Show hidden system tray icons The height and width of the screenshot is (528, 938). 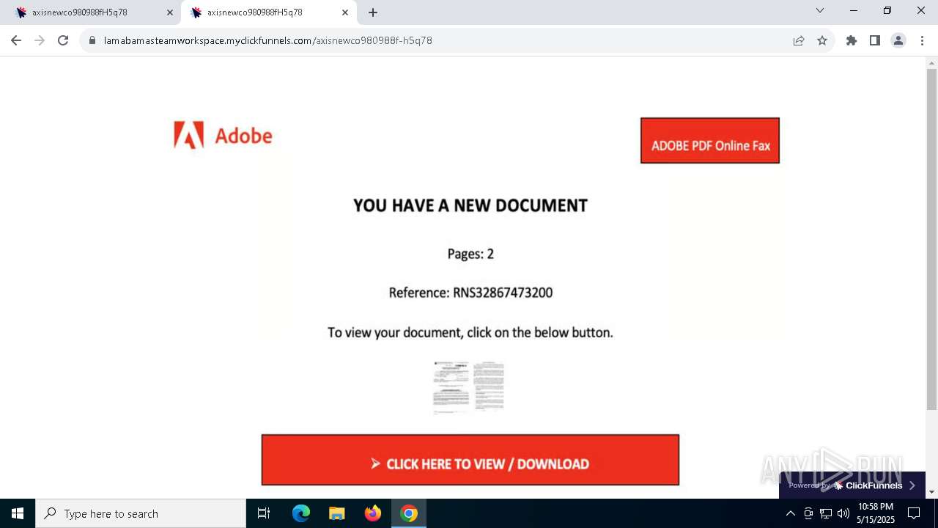[790, 513]
